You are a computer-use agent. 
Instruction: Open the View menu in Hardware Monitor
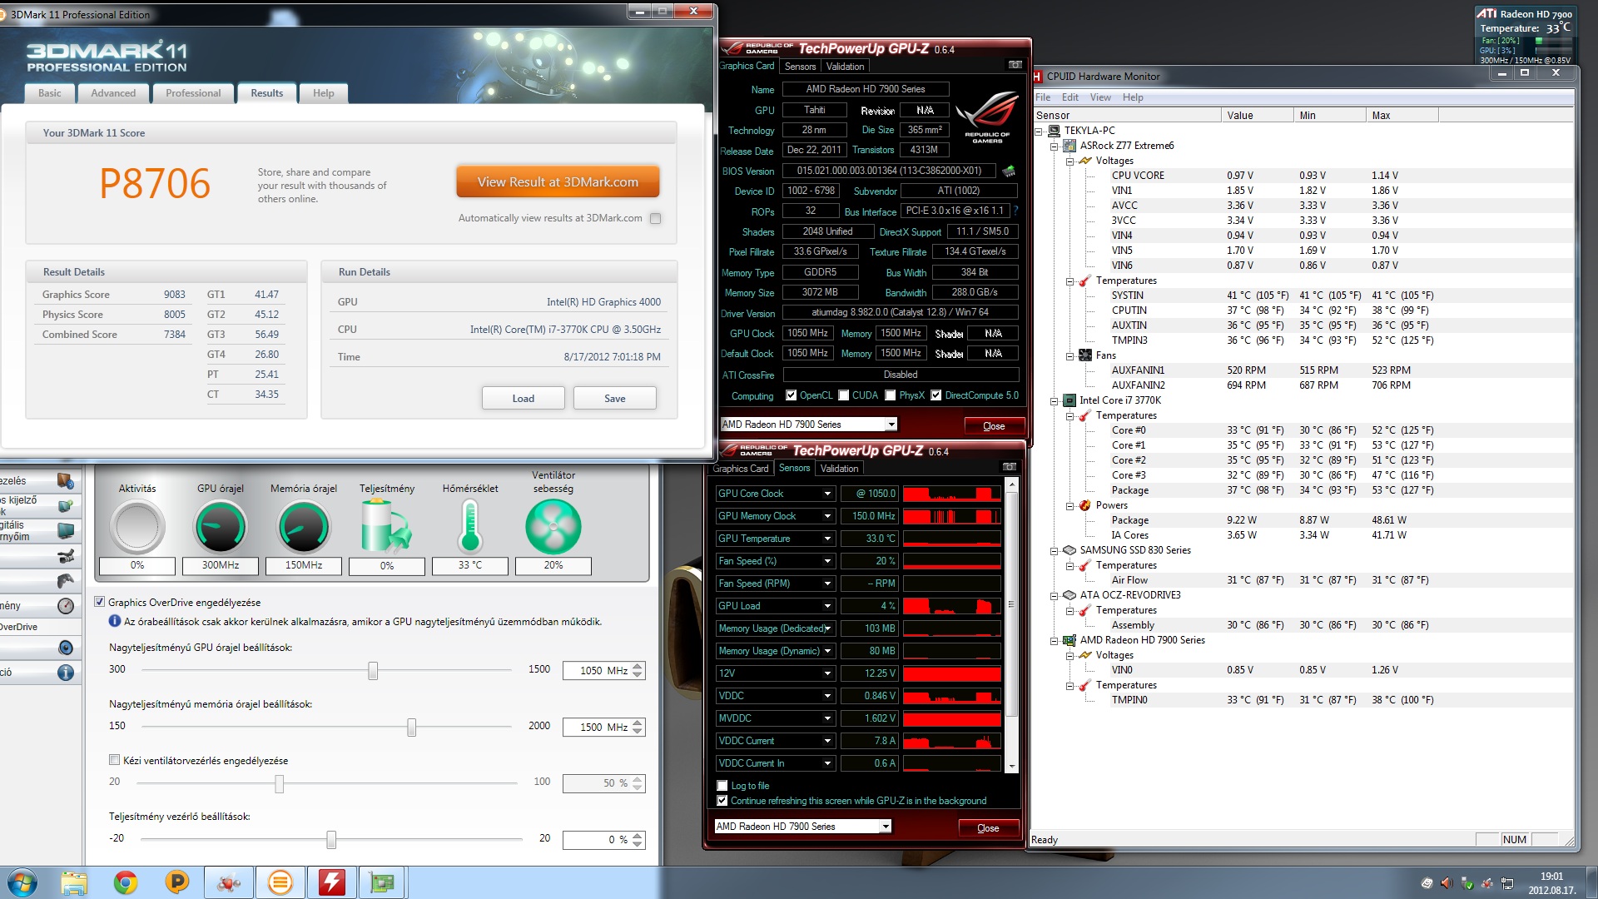click(1100, 97)
